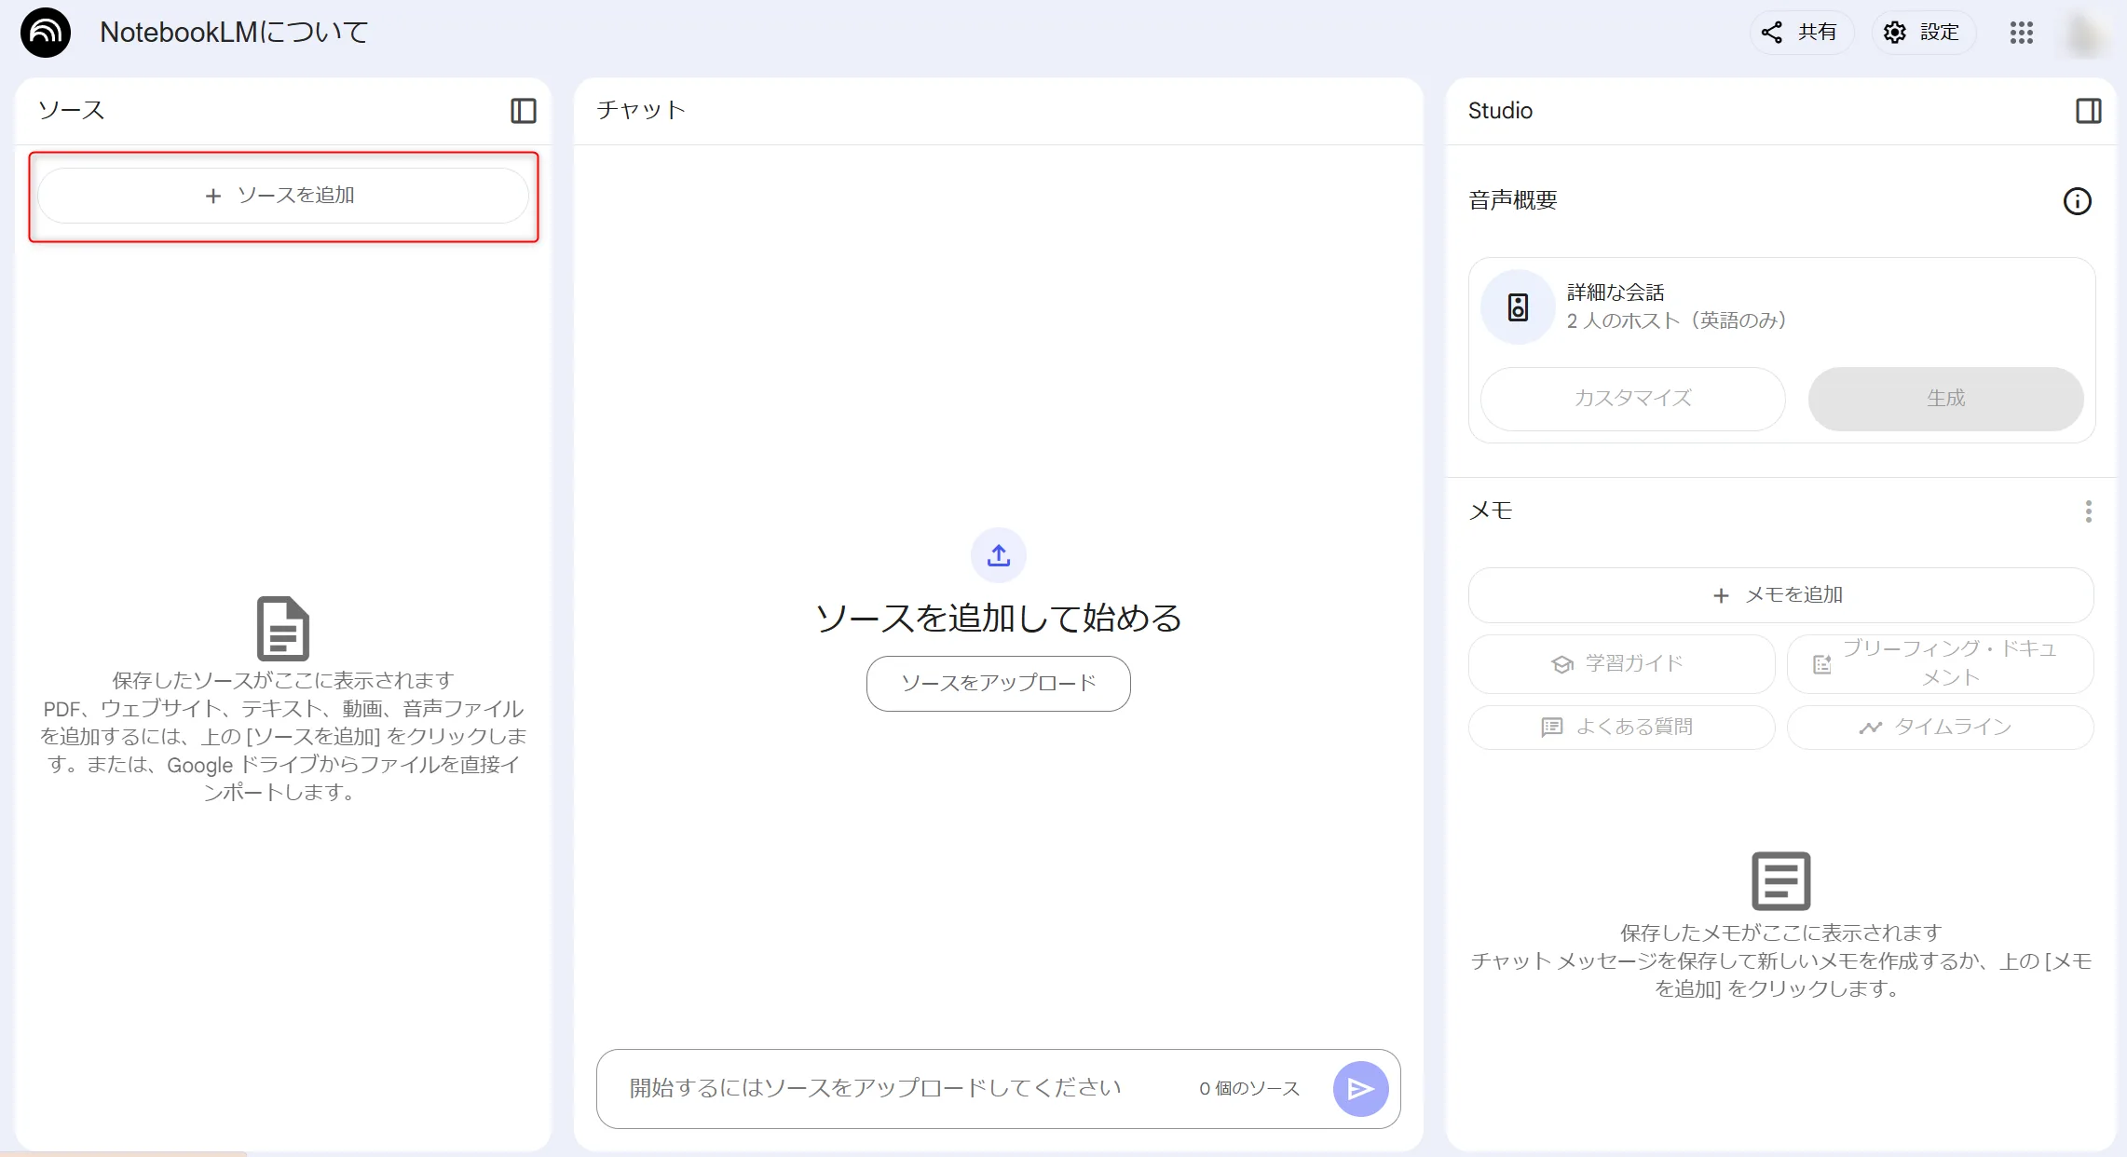Click the 0 個のソース counter
Viewport: 2127px width, 1157px height.
[x=1249, y=1089]
